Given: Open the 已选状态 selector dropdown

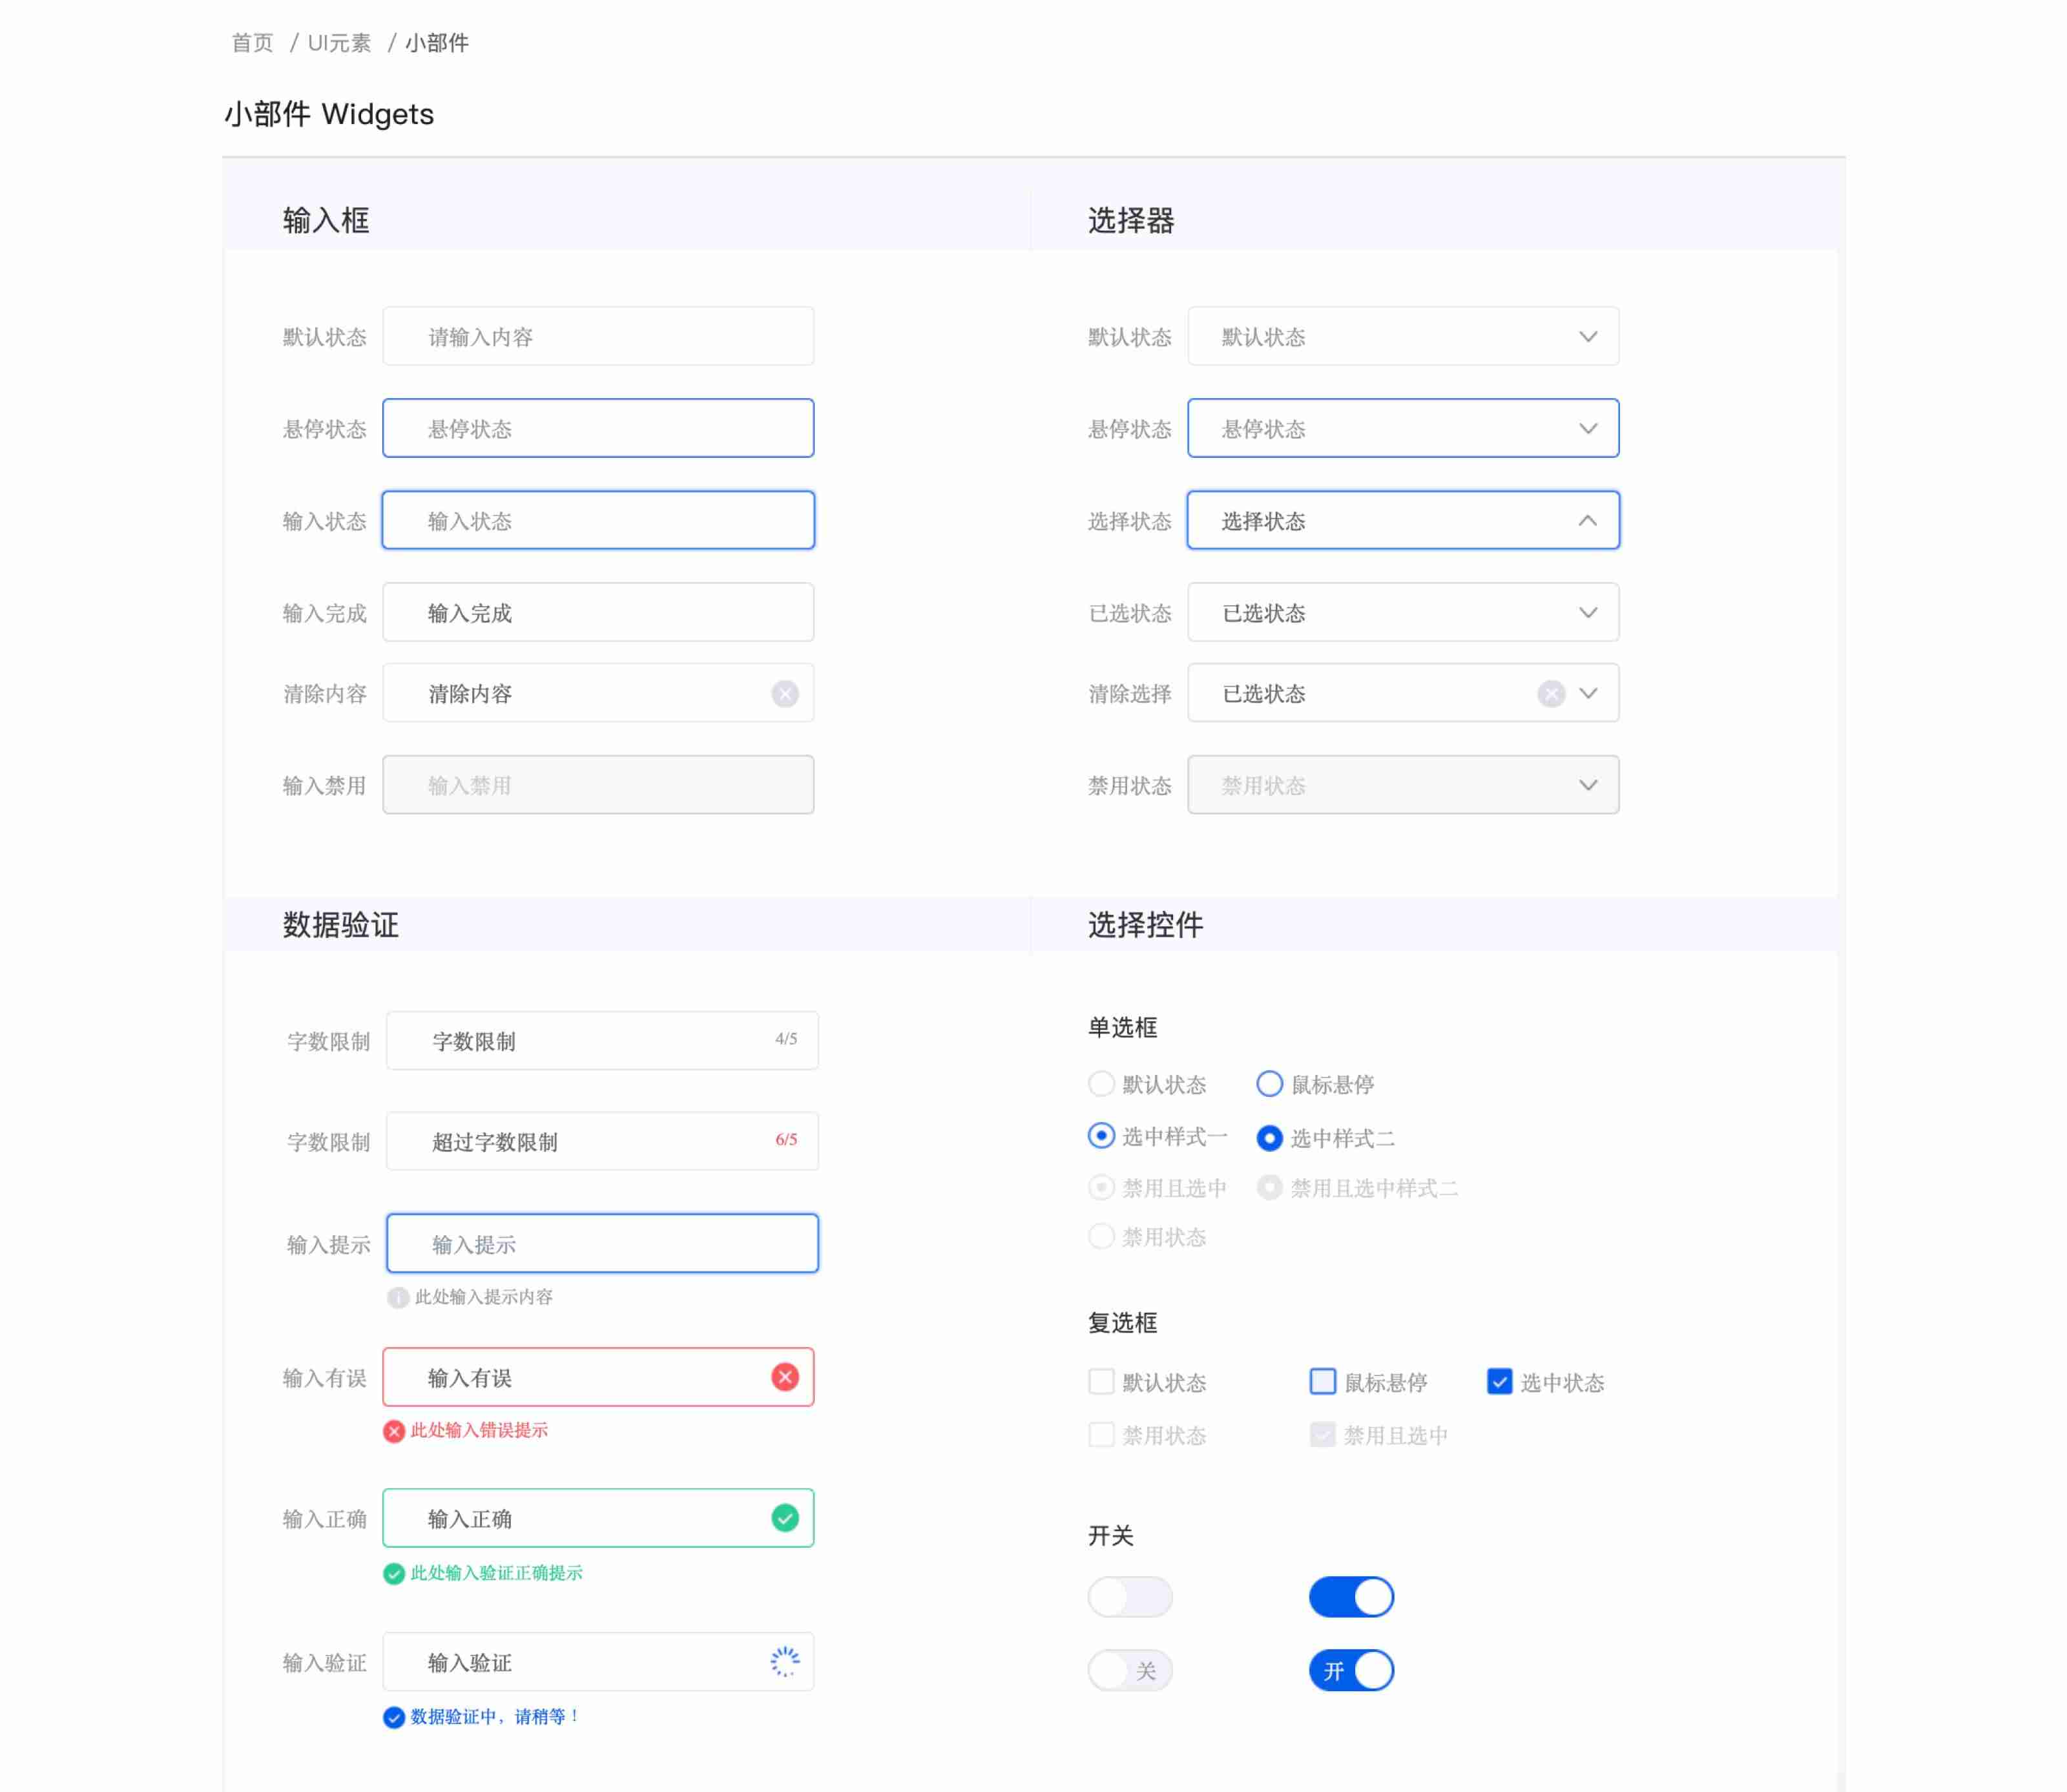Looking at the screenshot, I should 1403,612.
